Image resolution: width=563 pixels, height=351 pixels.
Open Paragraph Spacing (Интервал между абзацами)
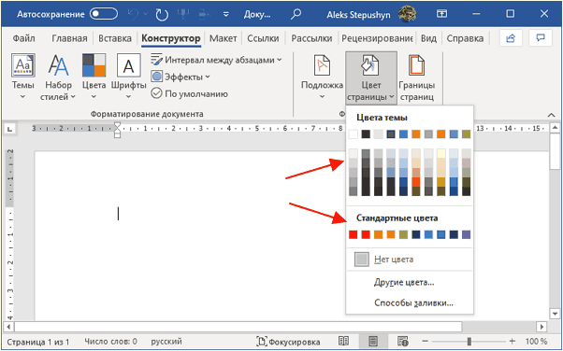(x=216, y=60)
